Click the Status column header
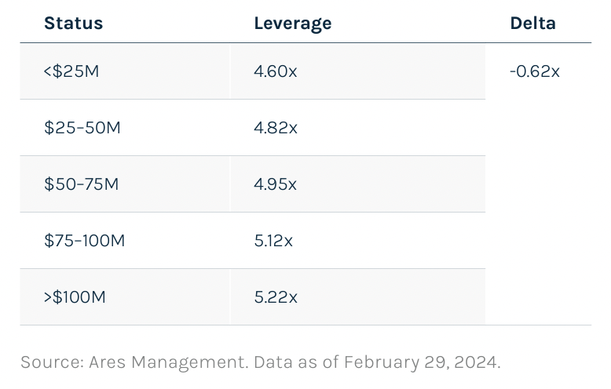 (x=73, y=24)
